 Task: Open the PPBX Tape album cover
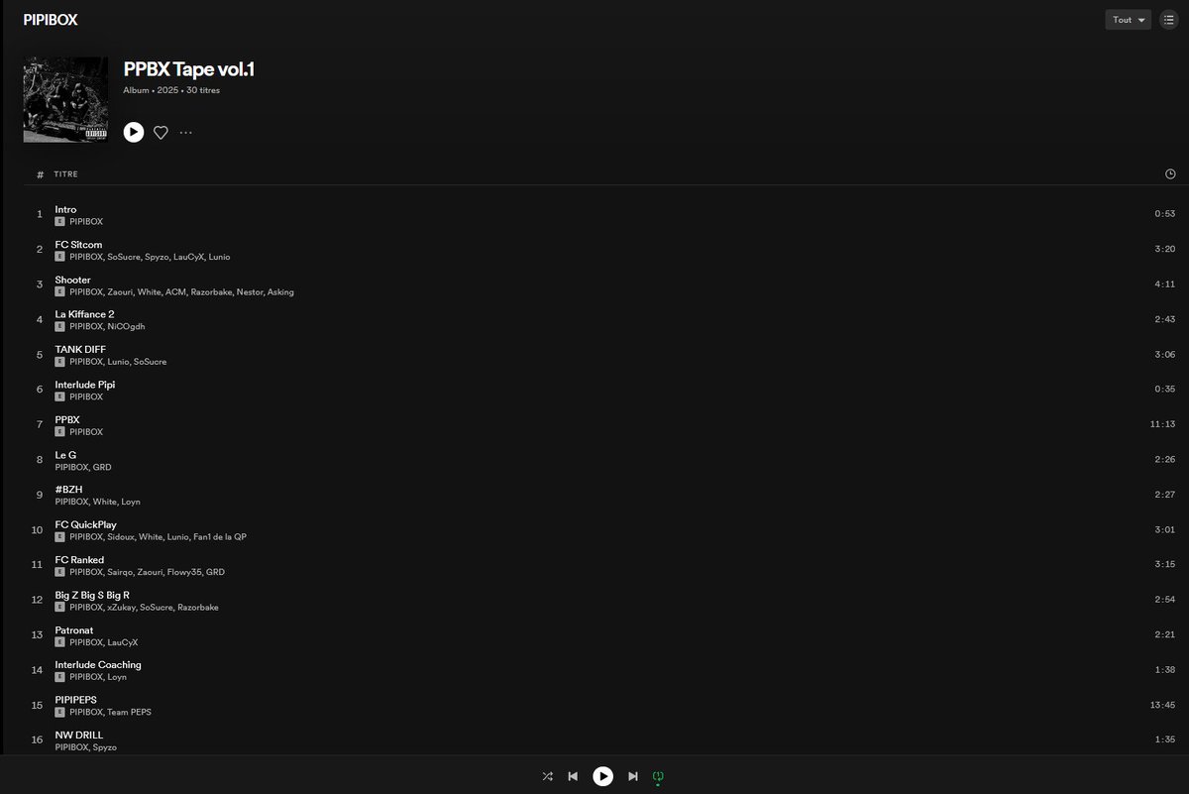click(x=65, y=99)
